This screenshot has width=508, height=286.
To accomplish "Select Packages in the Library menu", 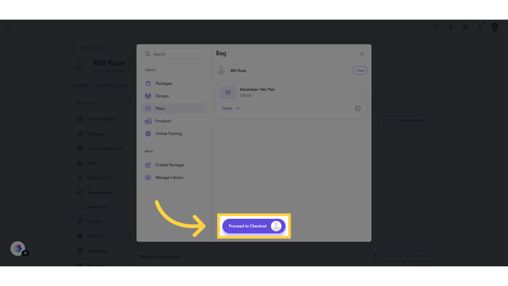I will click(x=174, y=83).
